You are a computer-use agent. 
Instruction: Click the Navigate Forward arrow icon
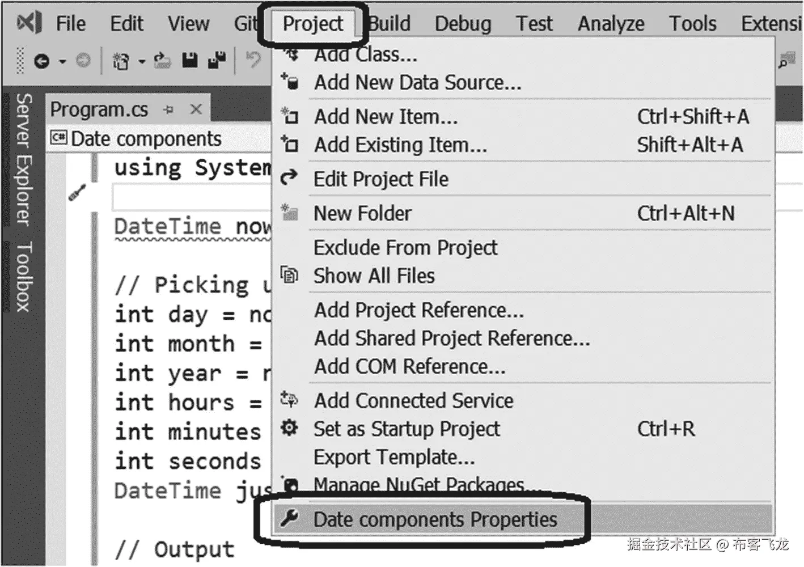coord(83,61)
